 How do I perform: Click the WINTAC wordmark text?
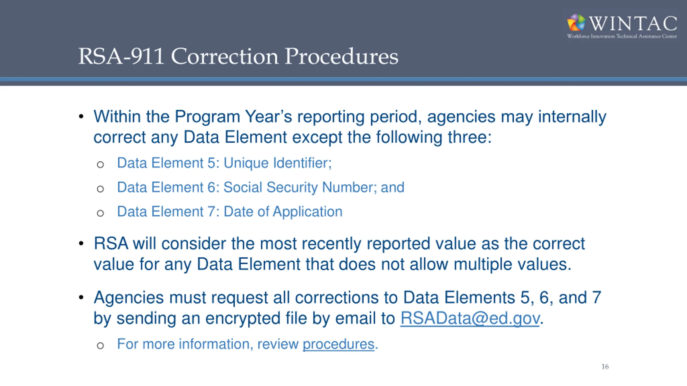click(x=633, y=23)
